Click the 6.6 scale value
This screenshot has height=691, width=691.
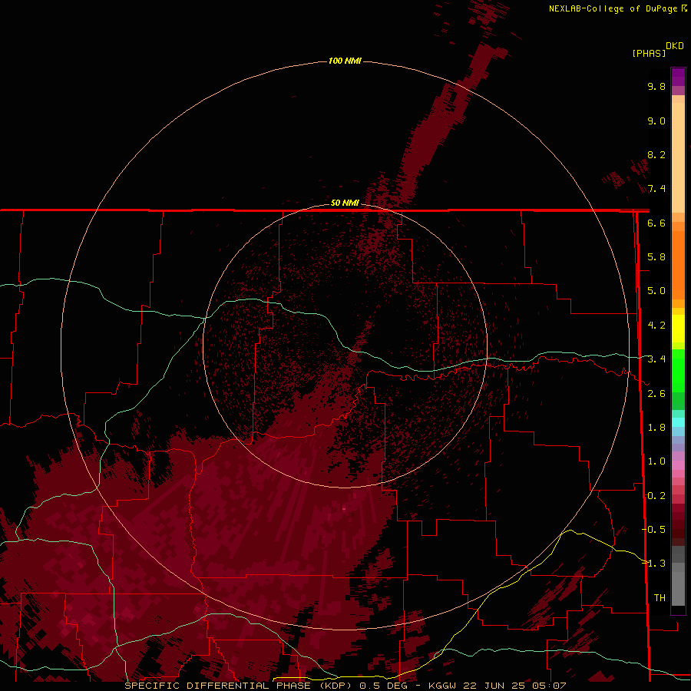pyautogui.click(x=656, y=223)
